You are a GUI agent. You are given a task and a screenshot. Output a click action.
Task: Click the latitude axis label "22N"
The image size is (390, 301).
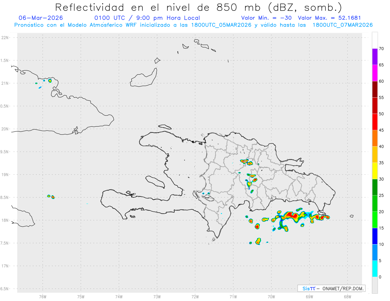(x=5, y=38)
